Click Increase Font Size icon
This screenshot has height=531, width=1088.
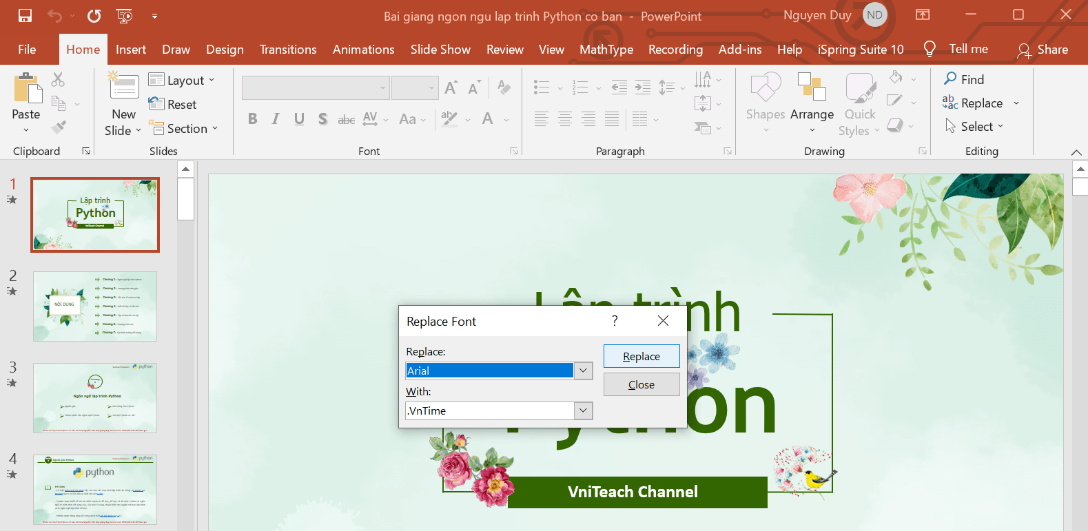pos(451,87)
